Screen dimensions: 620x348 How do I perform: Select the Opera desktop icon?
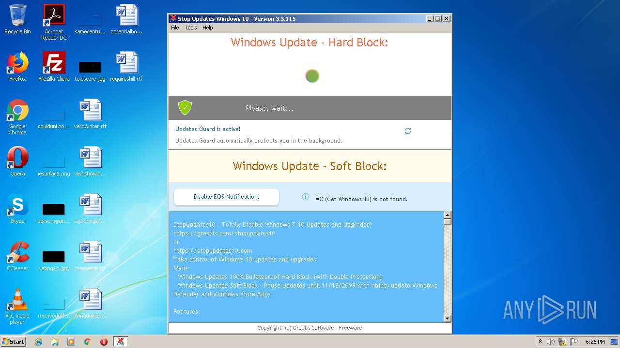coord(17,161)
